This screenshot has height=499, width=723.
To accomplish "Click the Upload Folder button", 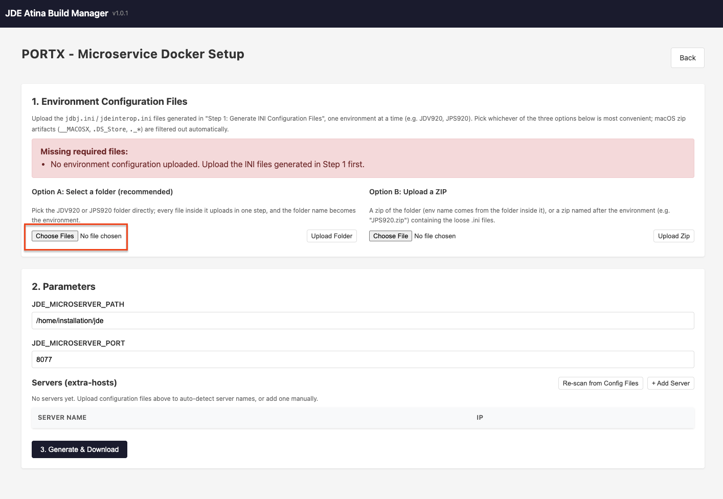I will click(x=332, y=236).
